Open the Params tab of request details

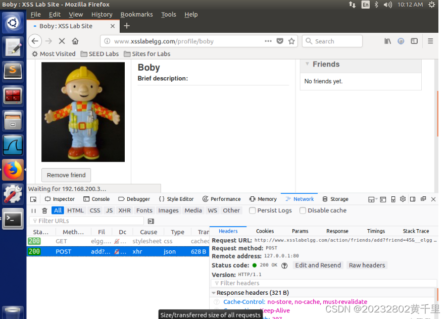click(x=300, y=231)
